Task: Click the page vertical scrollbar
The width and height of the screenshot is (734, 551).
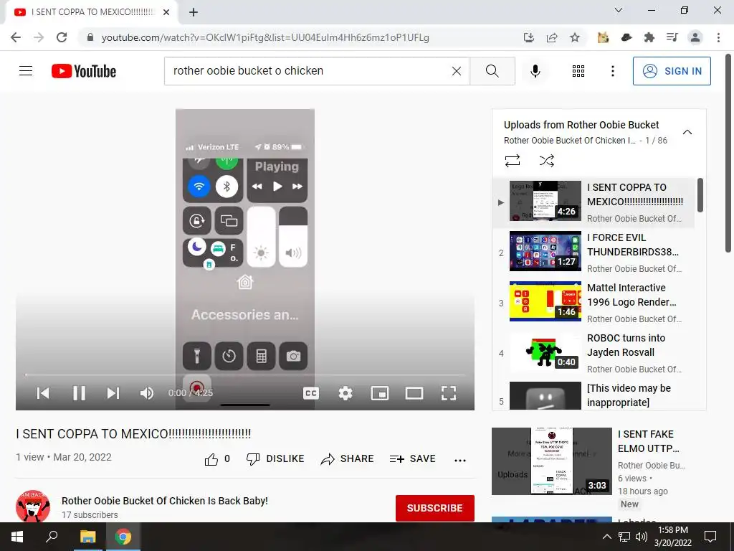Action: click(x=728, y=153)
